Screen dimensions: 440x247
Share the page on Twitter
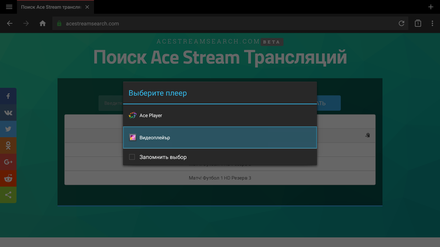coord(8,129)
